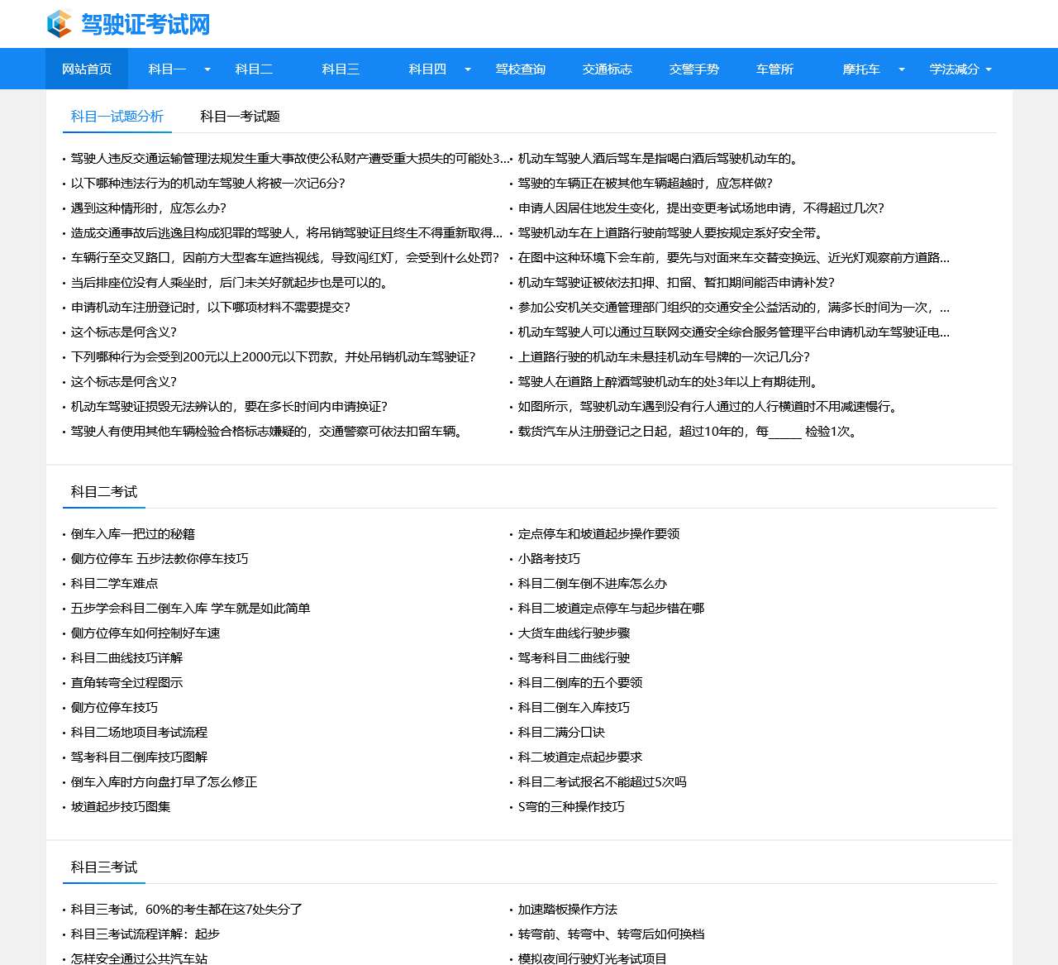The width and height of the screenshot is (1058, 965).
Task: Open 科目一 in the navigation bar
Action: (x=167, y=69)
